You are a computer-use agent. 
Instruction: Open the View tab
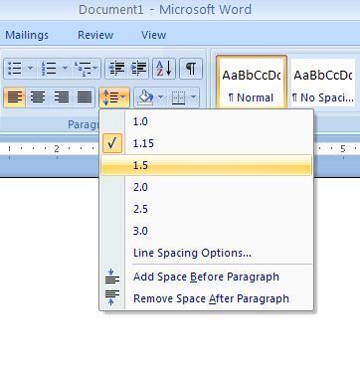[154, 35]
